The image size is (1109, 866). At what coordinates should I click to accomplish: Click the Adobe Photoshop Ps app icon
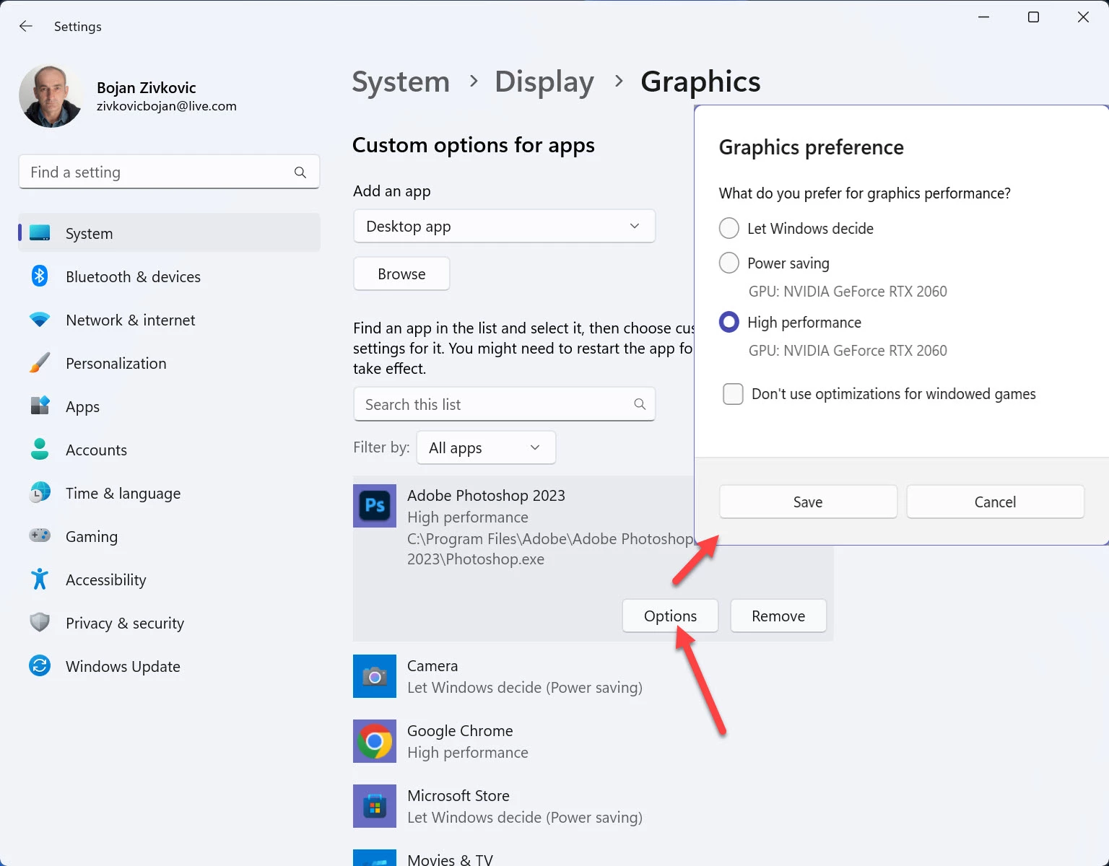click(x=375, y=506)
